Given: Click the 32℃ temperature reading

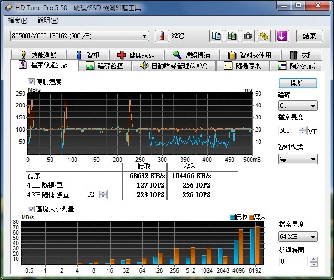Looking at the screenshot, I should [178, 36].
